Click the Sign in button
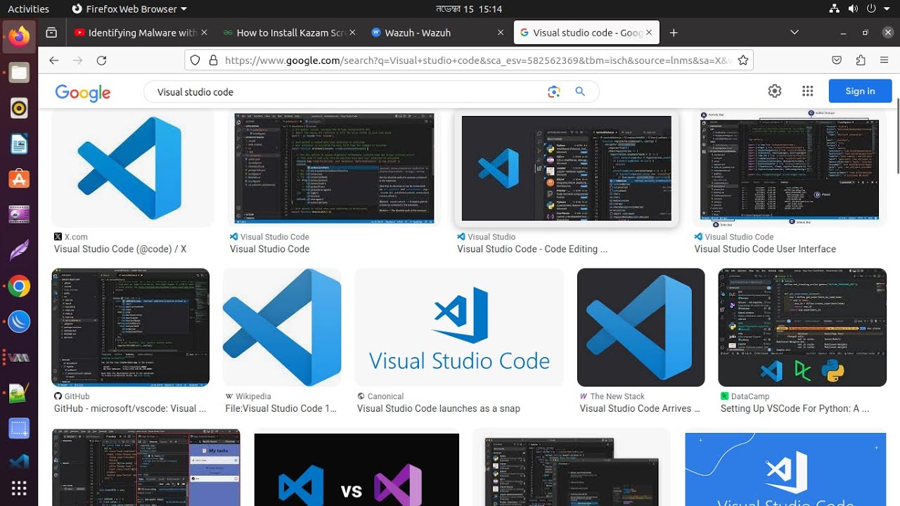Image resolution: width=900 pixels, height=506 pixels. (x=860, y=91)
